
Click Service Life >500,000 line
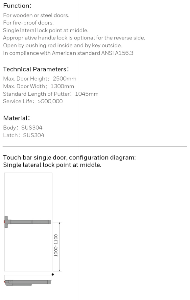(33, 101)
